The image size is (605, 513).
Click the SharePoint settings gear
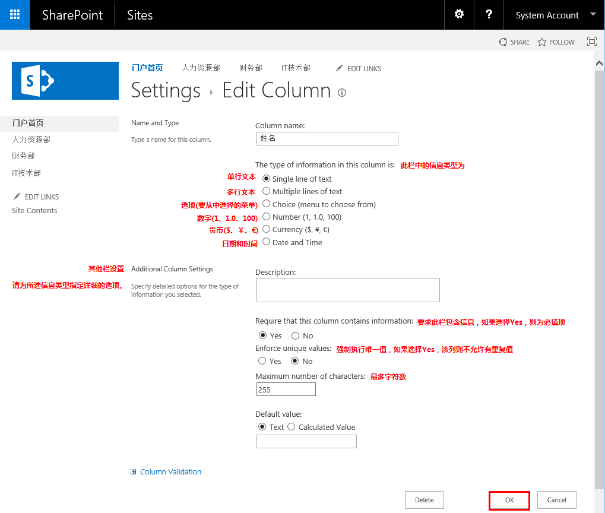click(x=459, y=14)
